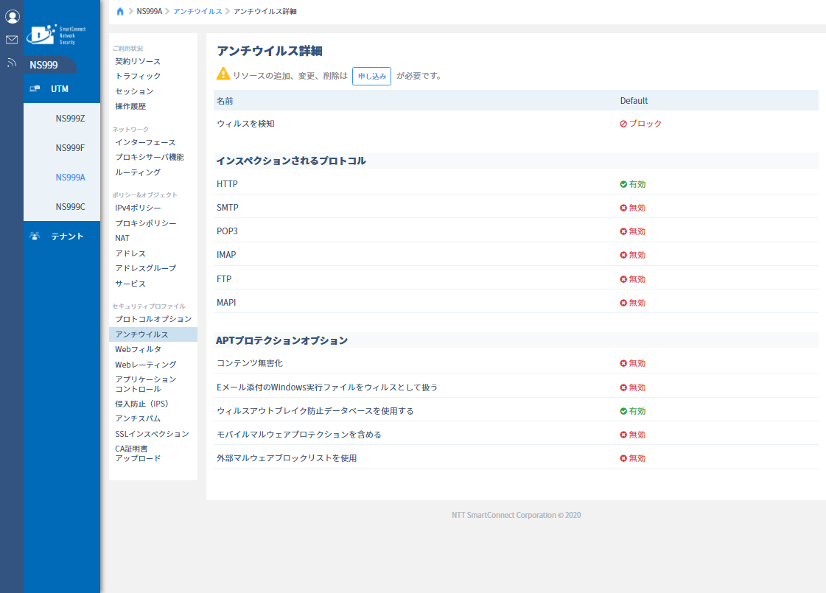The height and width of the screenshot is (593, 826).
Task: Click the red disabled icon for コンテンツ無害化
Action: (x=623, y=363)
